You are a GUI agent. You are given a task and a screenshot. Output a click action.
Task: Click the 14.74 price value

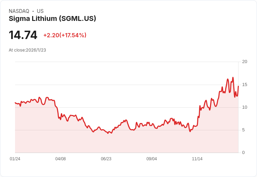coord(23,35)
